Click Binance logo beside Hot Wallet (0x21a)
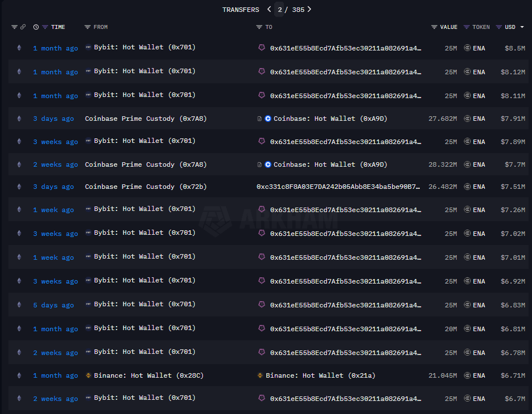The image size is (532, 414). click(260, 375)
